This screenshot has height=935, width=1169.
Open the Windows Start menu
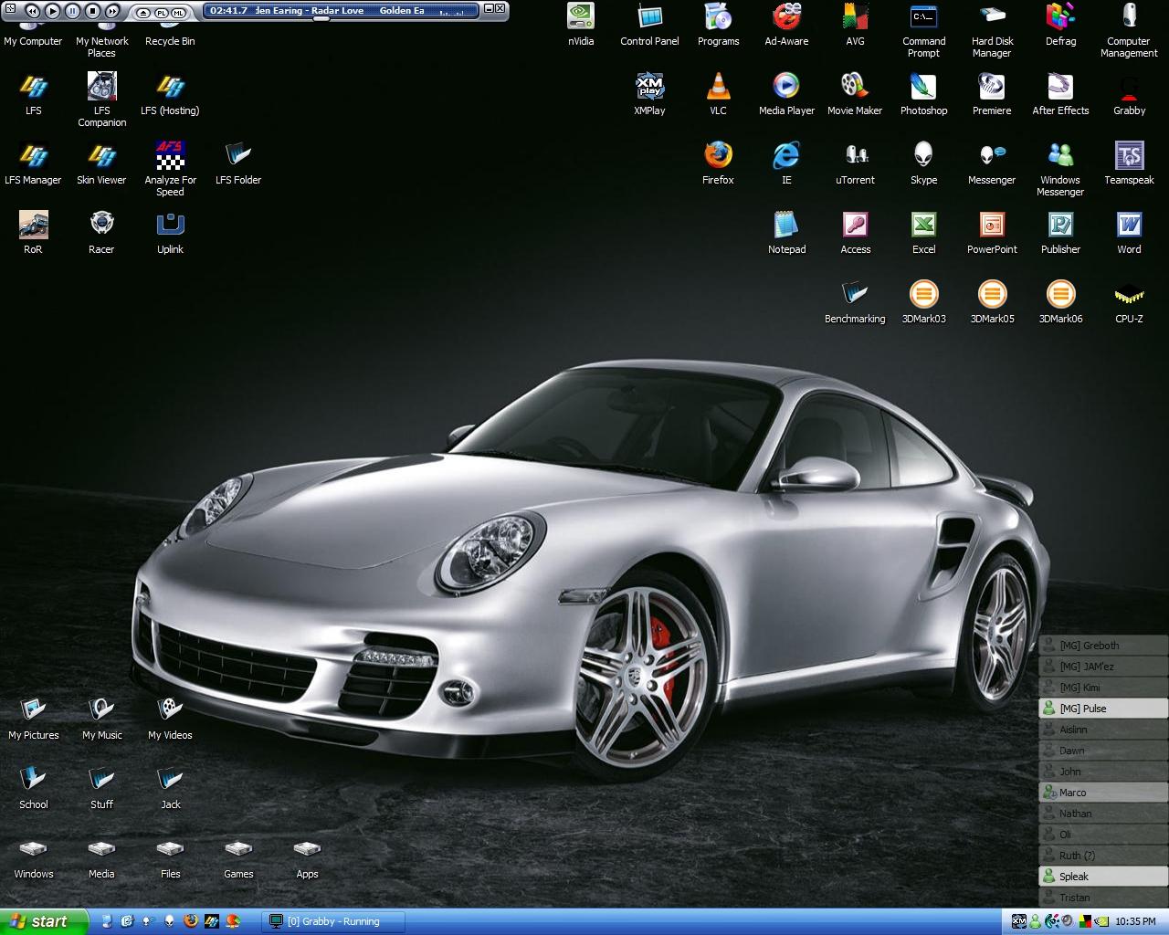[44, 921]
